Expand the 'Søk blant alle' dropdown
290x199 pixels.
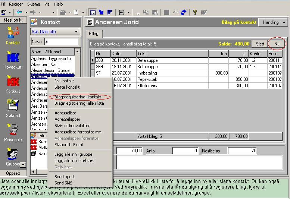tap(76, 32)
